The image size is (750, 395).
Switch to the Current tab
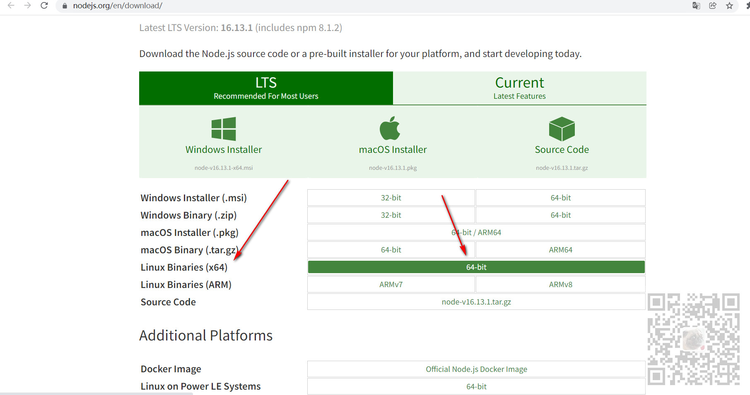pyautogui.click(x=520, y=88)
